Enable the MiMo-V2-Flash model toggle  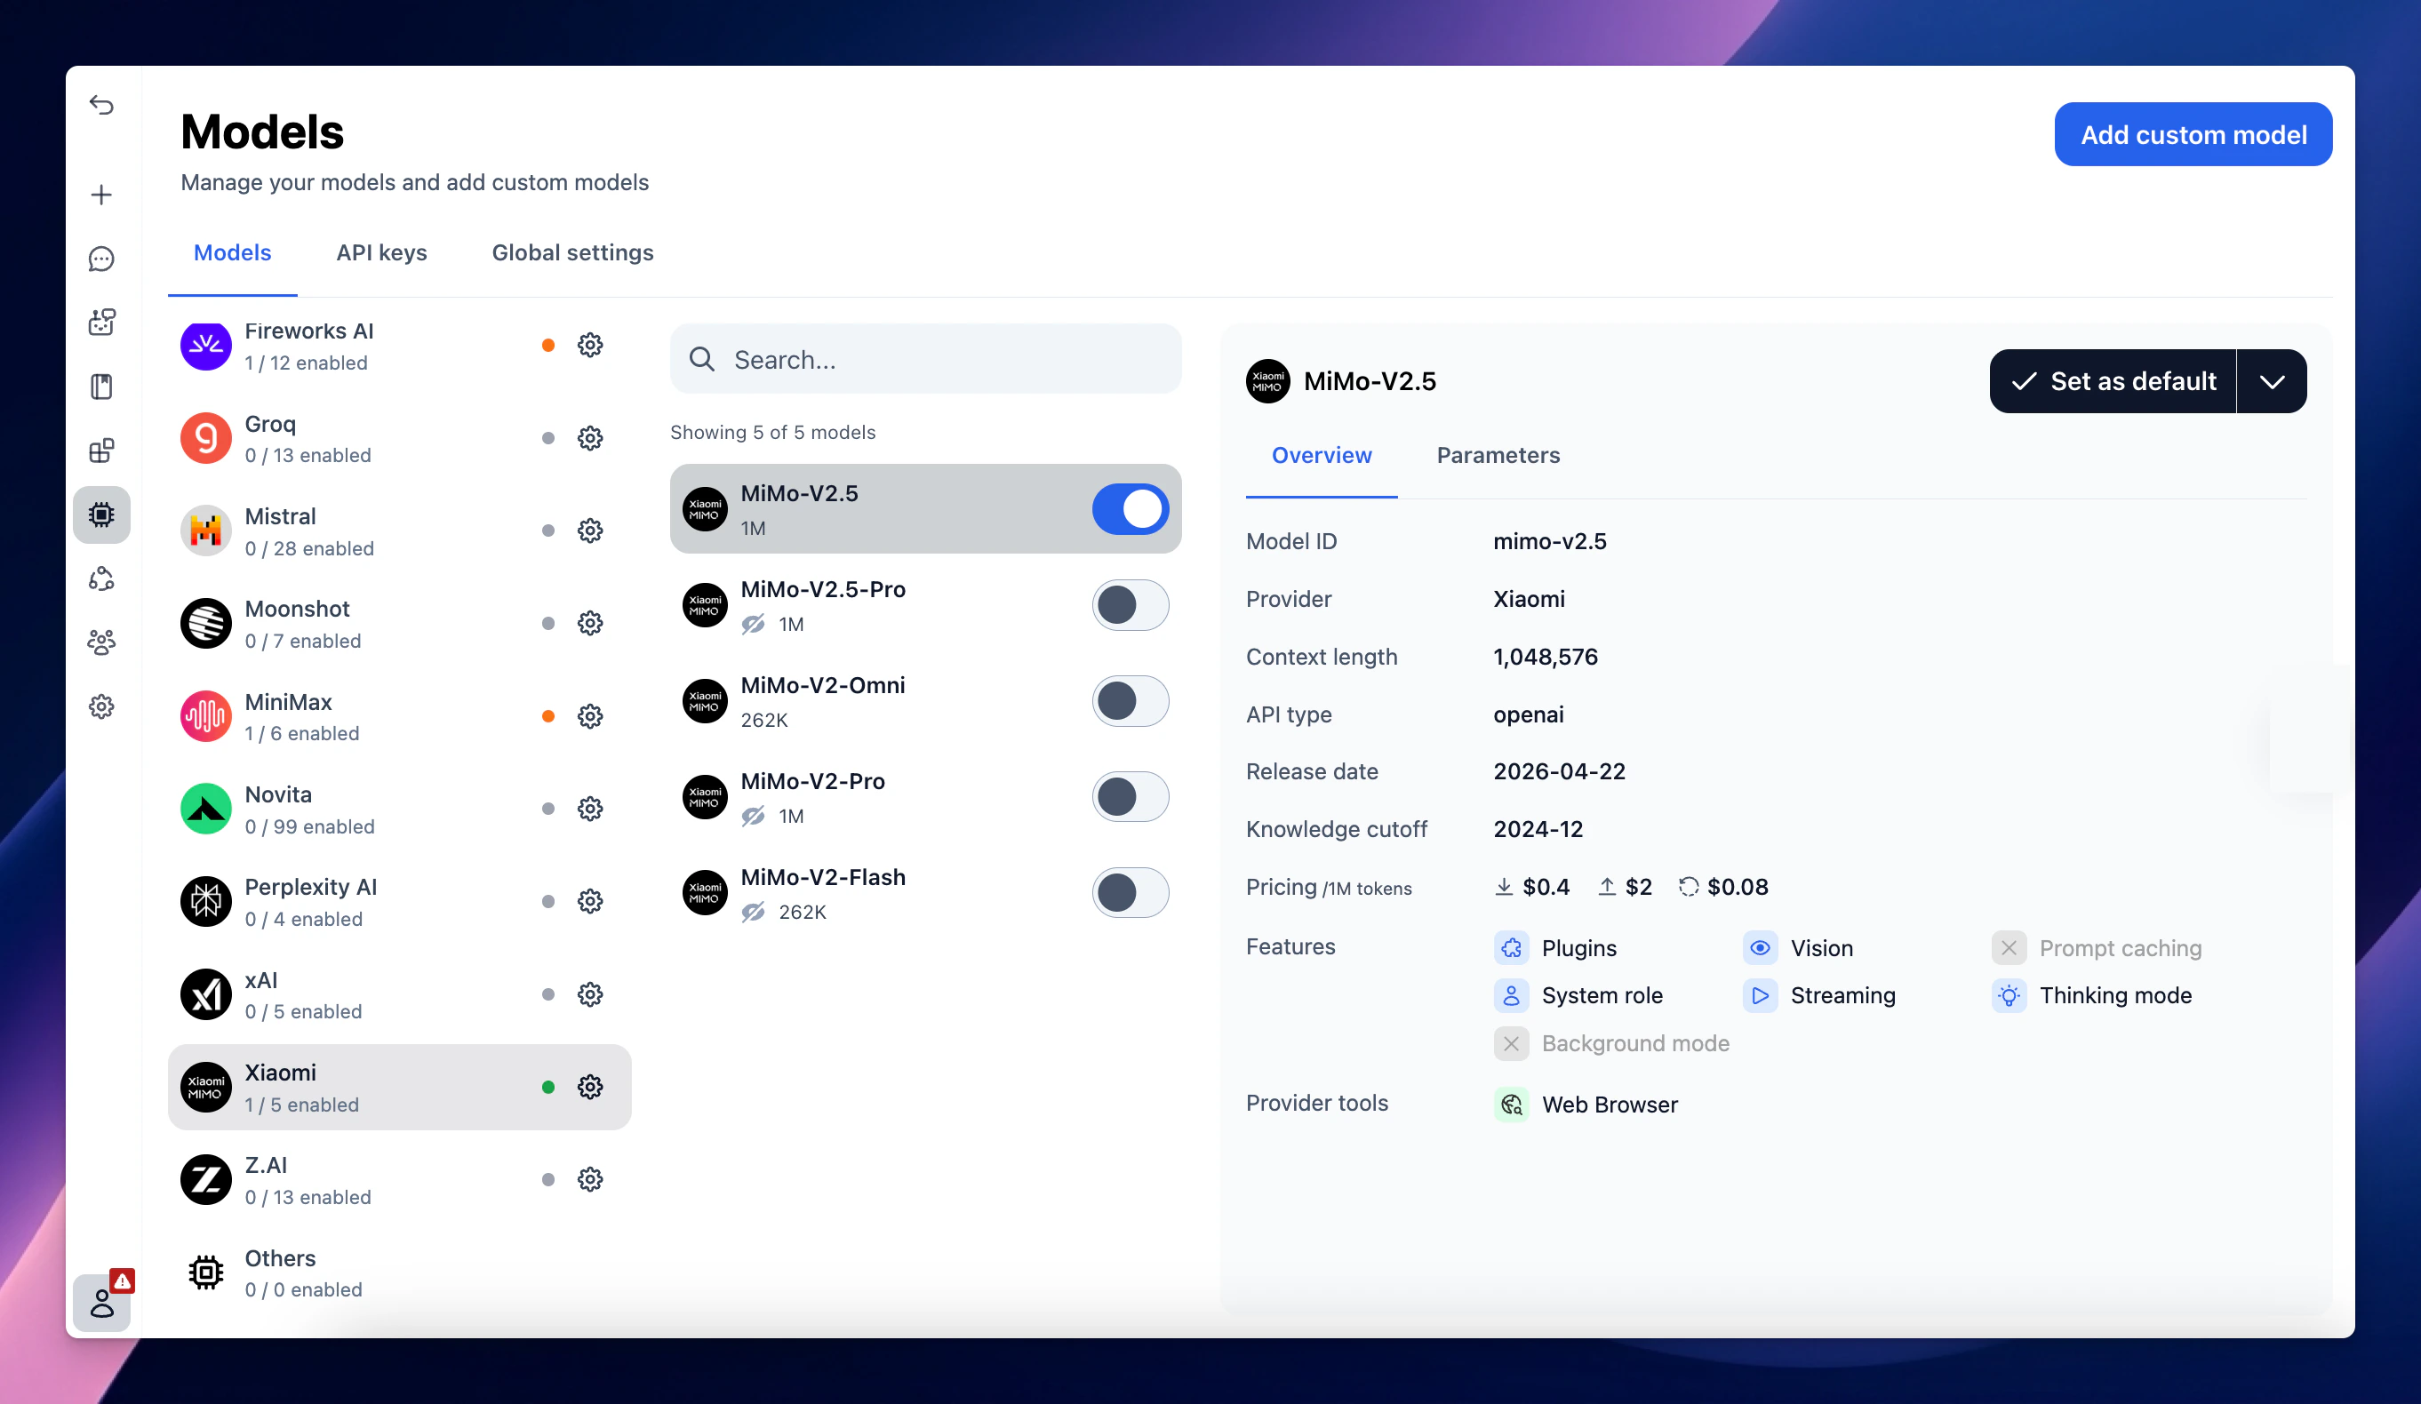pos(1130,893)
